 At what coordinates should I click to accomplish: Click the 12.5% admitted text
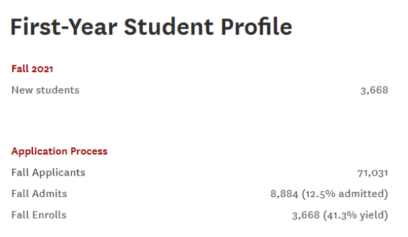pos(345,194)
